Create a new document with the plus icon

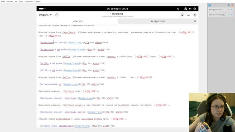pos(57,15)
